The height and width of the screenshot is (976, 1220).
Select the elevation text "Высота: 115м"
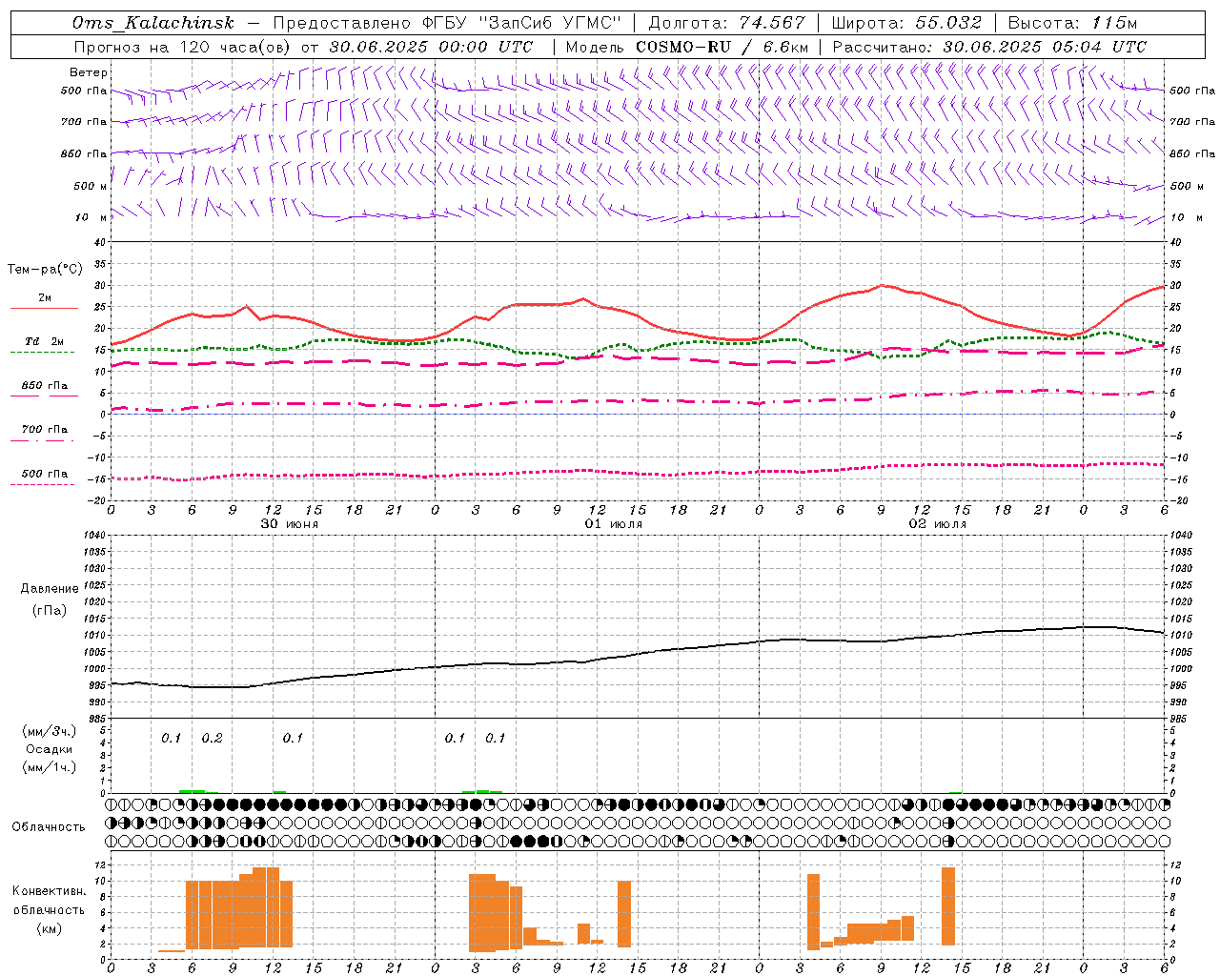(1072, 23)
